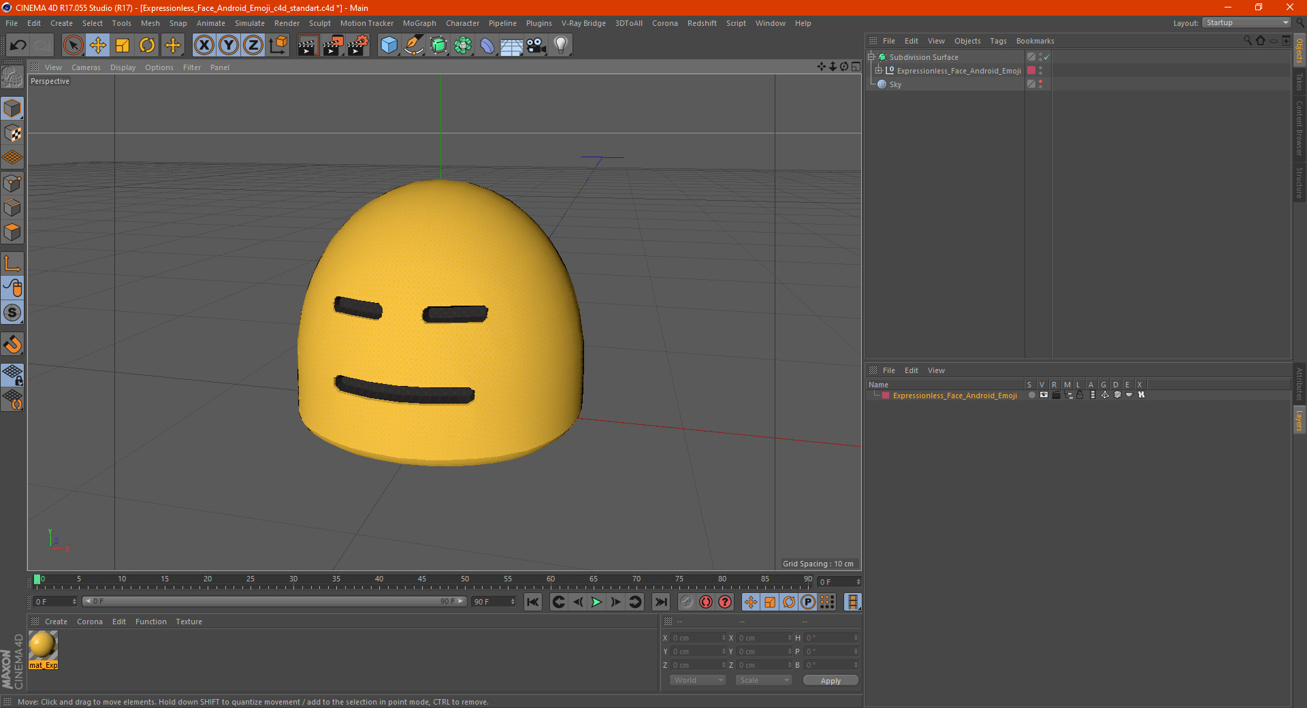Click the Object Manager search icon
This screenshot has height=708, width=1307.
tap(1248, 41)
